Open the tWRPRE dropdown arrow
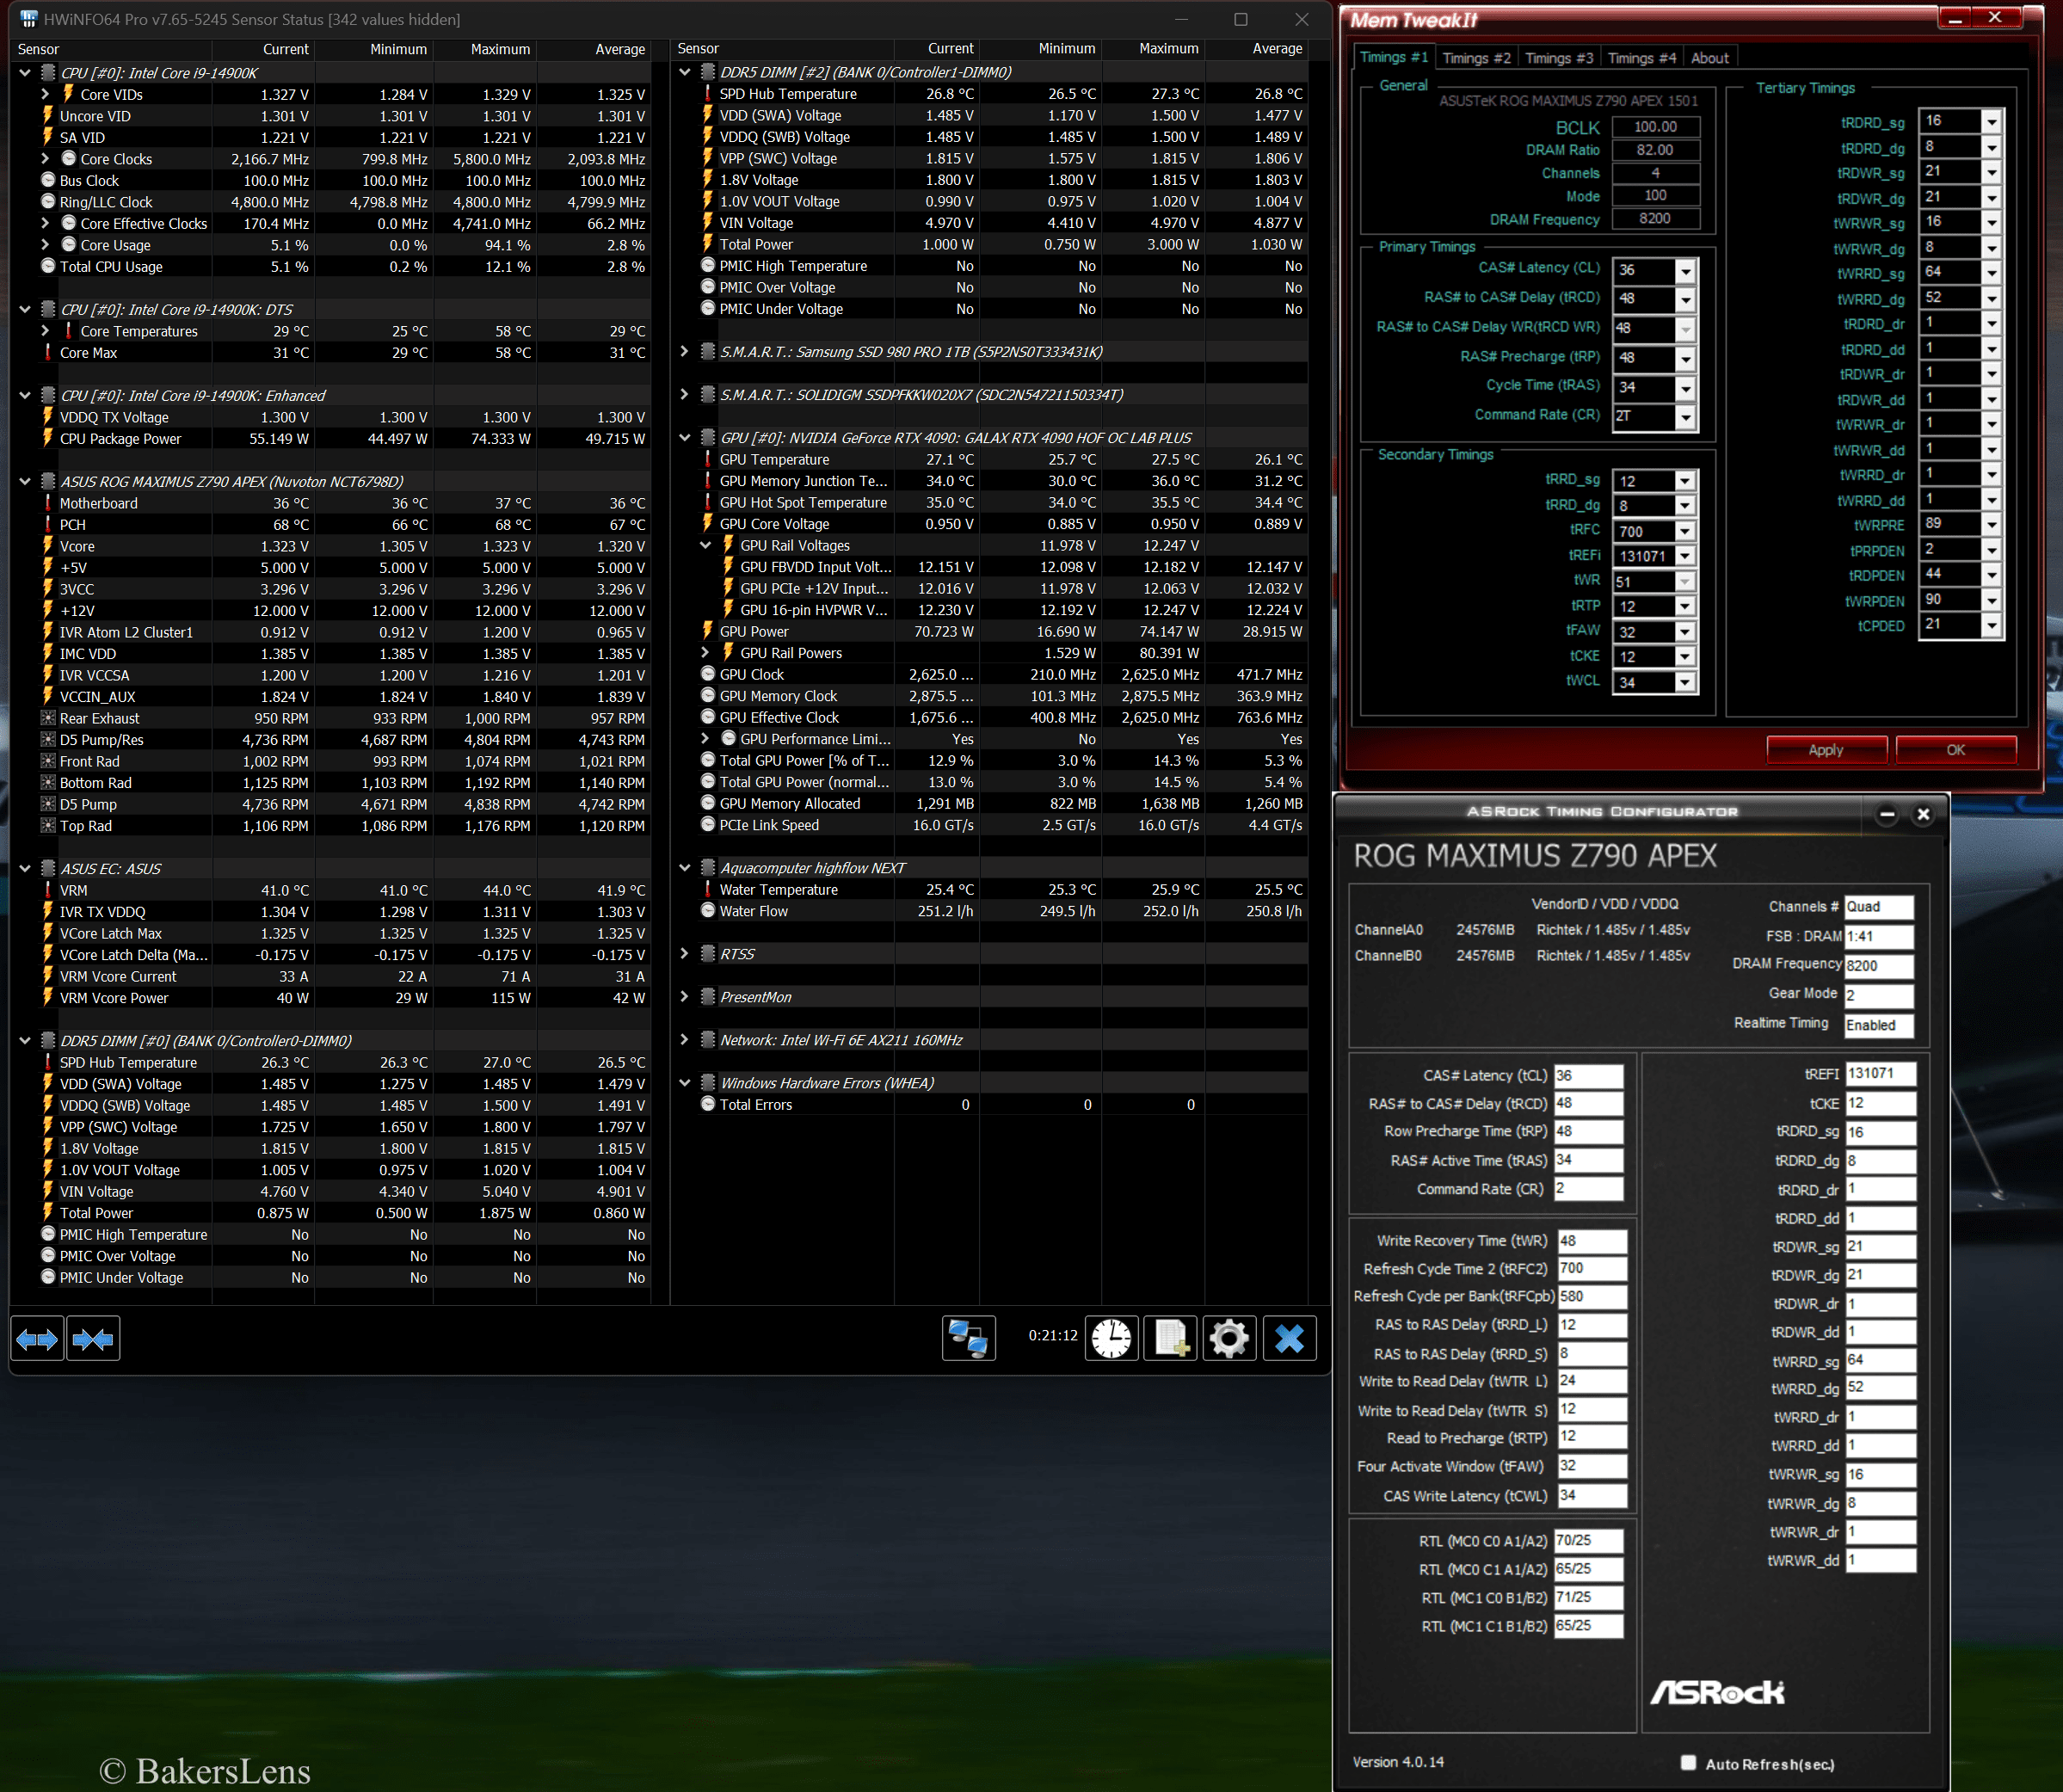The height and width of the screenshot is (1792, 2063). [x=1991, y=524]
